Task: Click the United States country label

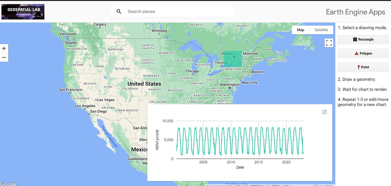Action: [x=144, y=84]
